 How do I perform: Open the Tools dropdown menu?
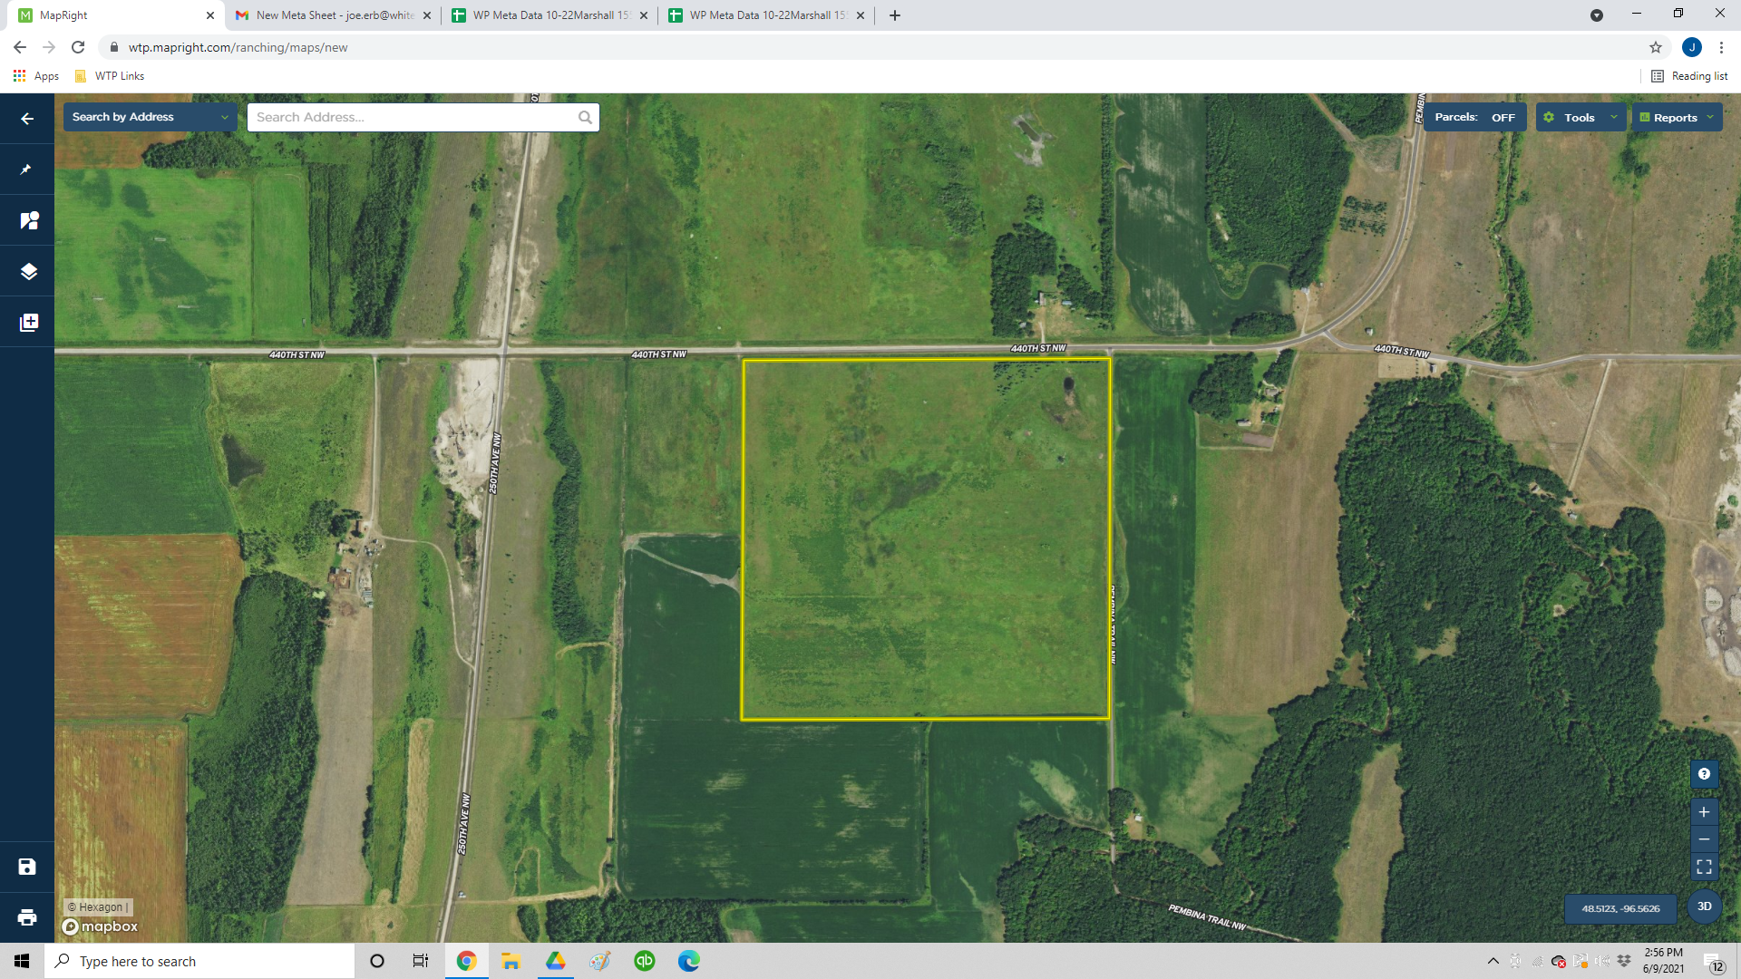(1581, 118)
